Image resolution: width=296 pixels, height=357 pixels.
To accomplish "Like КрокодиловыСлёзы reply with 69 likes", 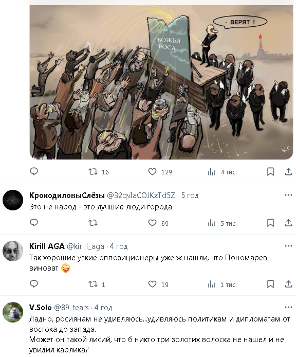I will click(158, 223).
